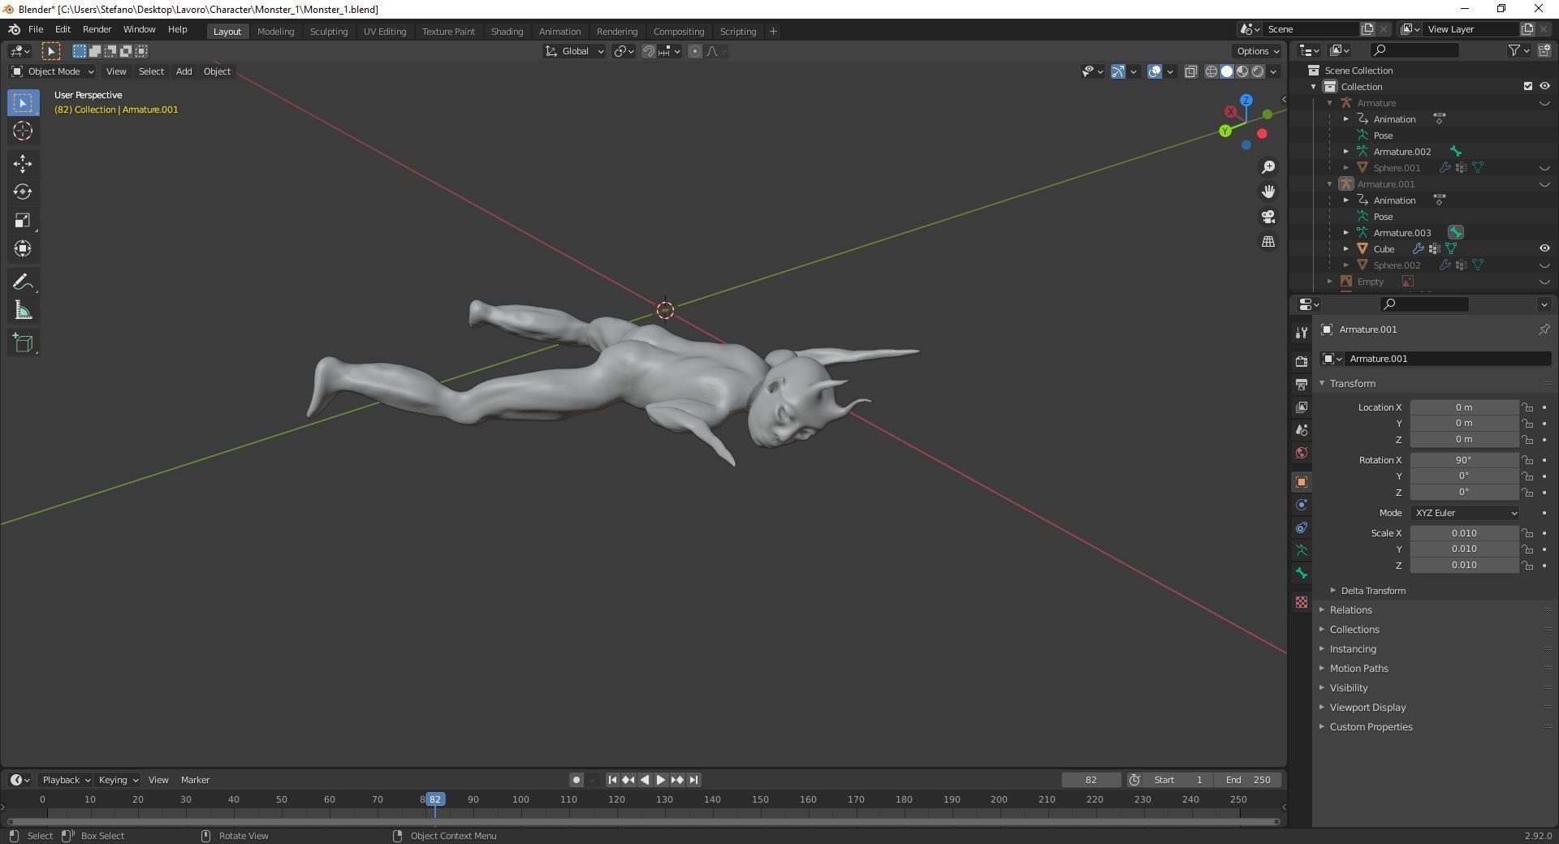Image resolution: width=1559 pixels, height=844 pixels.
Task: Open the Object Data armature tab
Action: point(1302,550)
